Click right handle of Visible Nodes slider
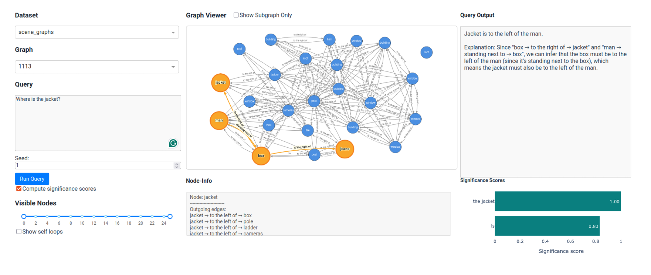Screen dimensions: 651x275 [170, 216]
